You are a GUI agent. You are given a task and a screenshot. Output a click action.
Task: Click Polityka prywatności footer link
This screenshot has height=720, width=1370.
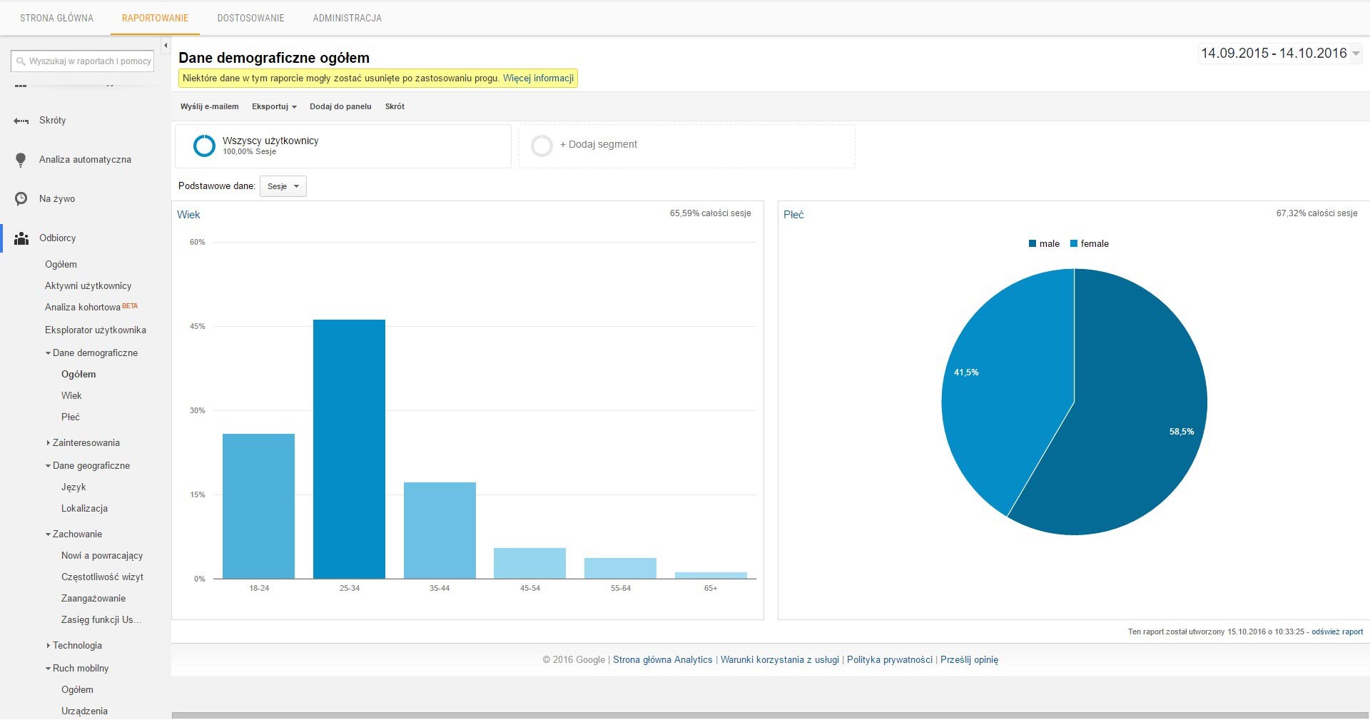tap(890, 660)
